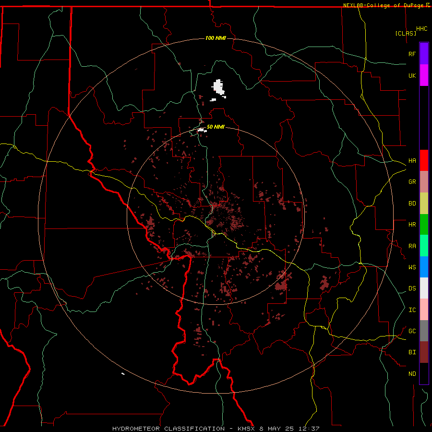Click the IC legend label
Image resolution: width=432 pixels, height=432 pixels.
[x=412, y=310]
